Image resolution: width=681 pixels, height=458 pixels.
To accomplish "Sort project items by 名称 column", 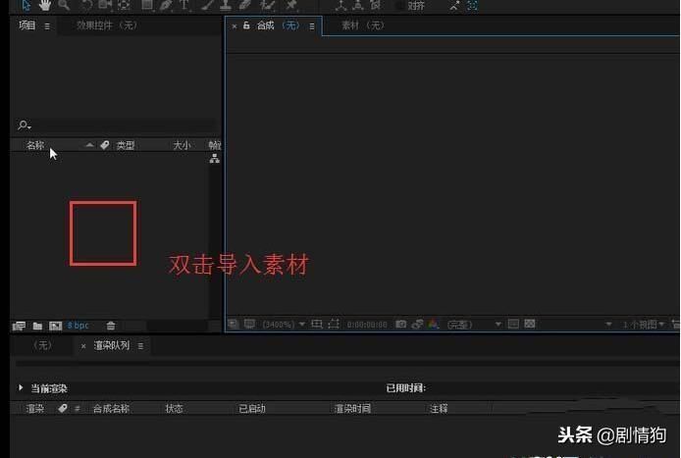I will click(x=35, y=145).
